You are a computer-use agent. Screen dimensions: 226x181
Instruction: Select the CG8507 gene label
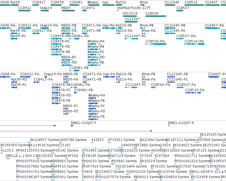pyautogui.click(x=183, y=8)
